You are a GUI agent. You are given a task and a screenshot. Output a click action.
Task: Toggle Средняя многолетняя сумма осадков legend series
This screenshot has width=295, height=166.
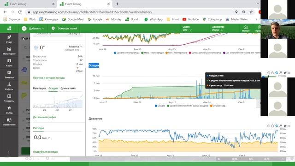coord(188,106)
